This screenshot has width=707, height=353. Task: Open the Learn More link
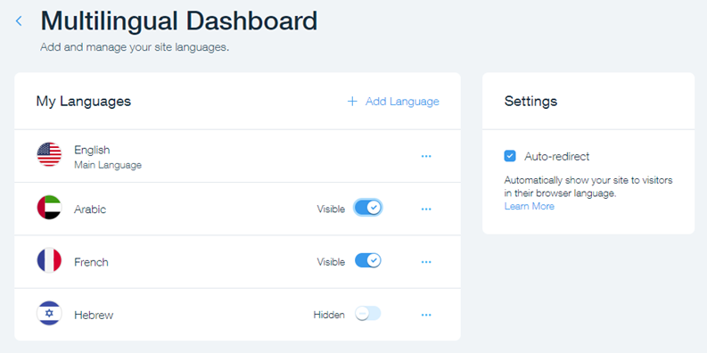530,207
